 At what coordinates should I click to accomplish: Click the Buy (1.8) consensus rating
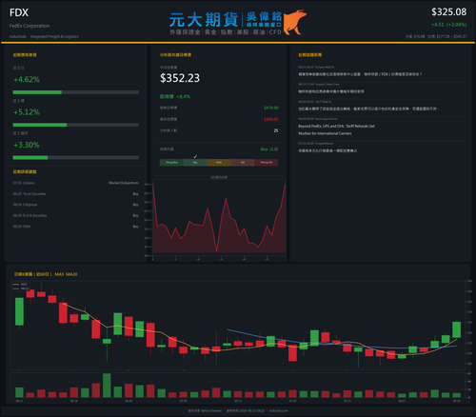point(269,149)
